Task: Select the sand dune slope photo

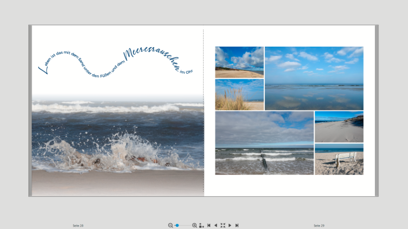Action: coord(339,127)
